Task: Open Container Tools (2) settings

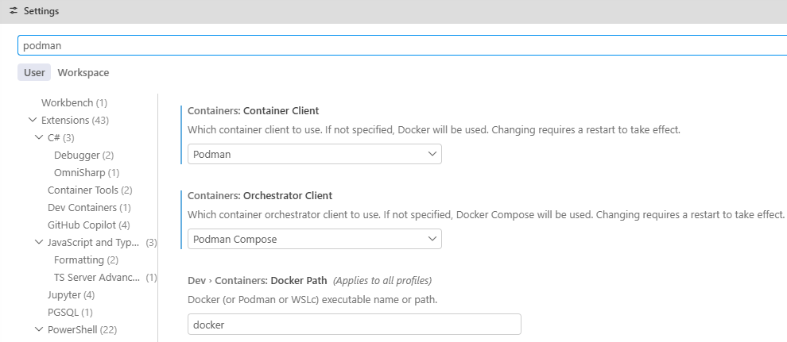Action: click(90, 190)
